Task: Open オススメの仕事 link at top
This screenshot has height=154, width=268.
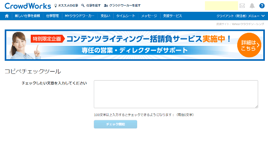Action: pyautogui.click(x=66, y=6)
